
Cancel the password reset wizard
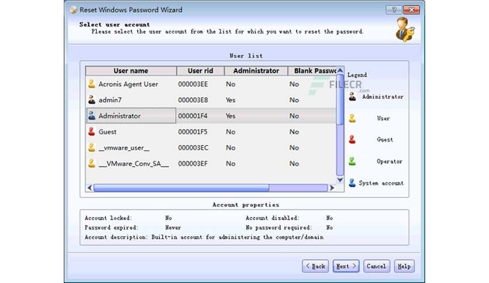pos(377,266)
